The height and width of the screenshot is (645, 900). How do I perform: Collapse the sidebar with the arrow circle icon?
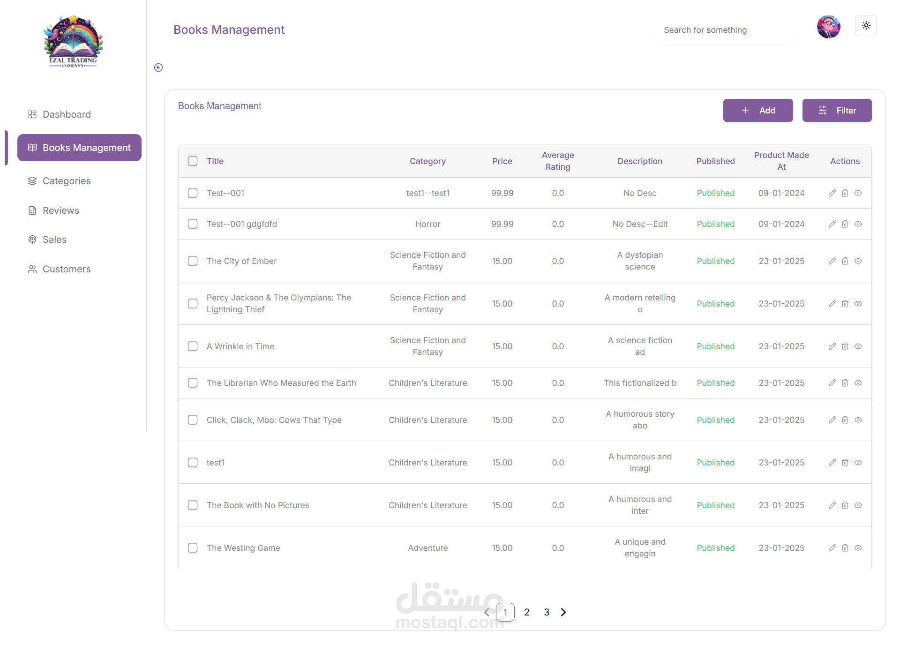[x=158, y=67]
